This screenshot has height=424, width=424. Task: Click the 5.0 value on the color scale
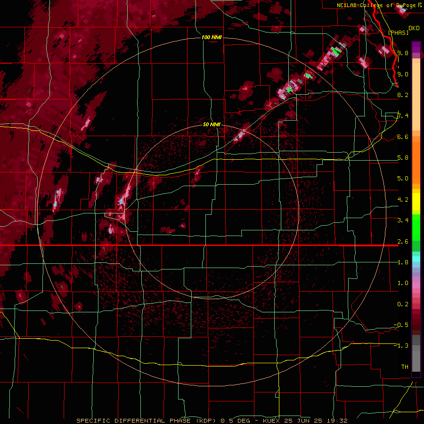(x=403, y=179)
